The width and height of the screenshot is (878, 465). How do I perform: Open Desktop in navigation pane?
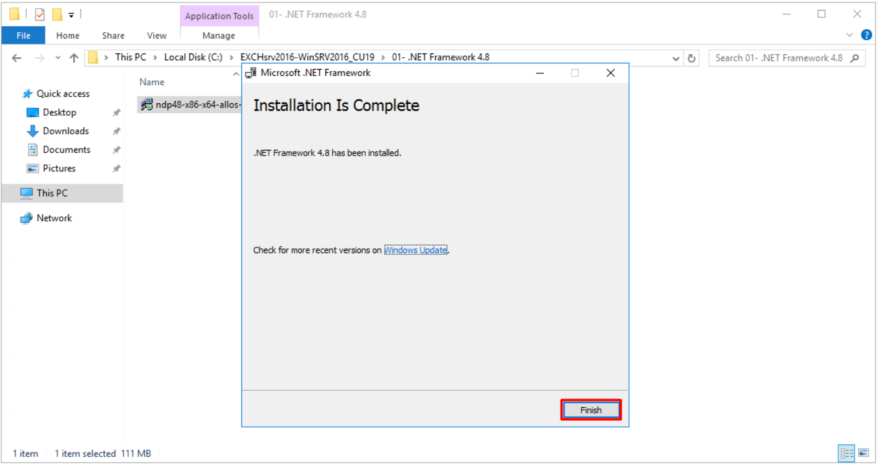coord(60,113)
